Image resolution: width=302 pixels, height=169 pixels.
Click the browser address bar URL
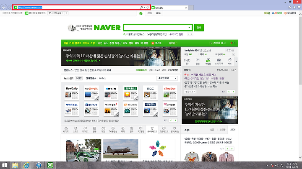point(30,7)
